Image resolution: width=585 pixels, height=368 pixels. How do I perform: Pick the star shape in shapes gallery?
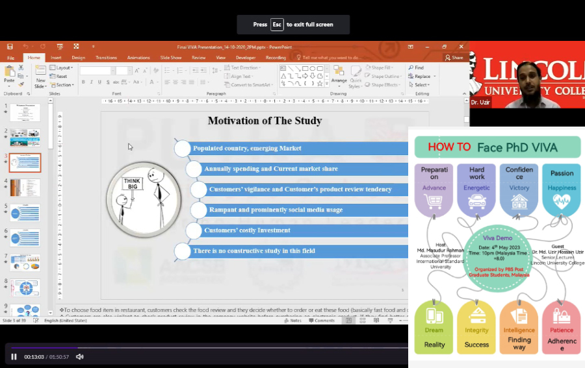(320, 84)
